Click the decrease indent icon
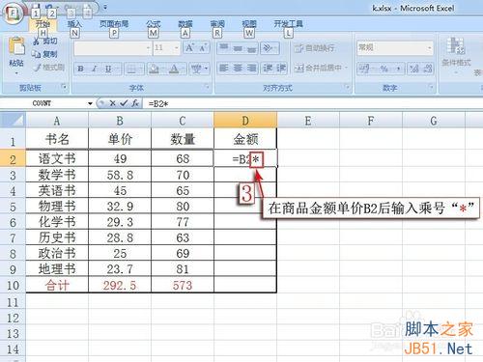The width and height of the screenshot is (483, 362). 268,69
